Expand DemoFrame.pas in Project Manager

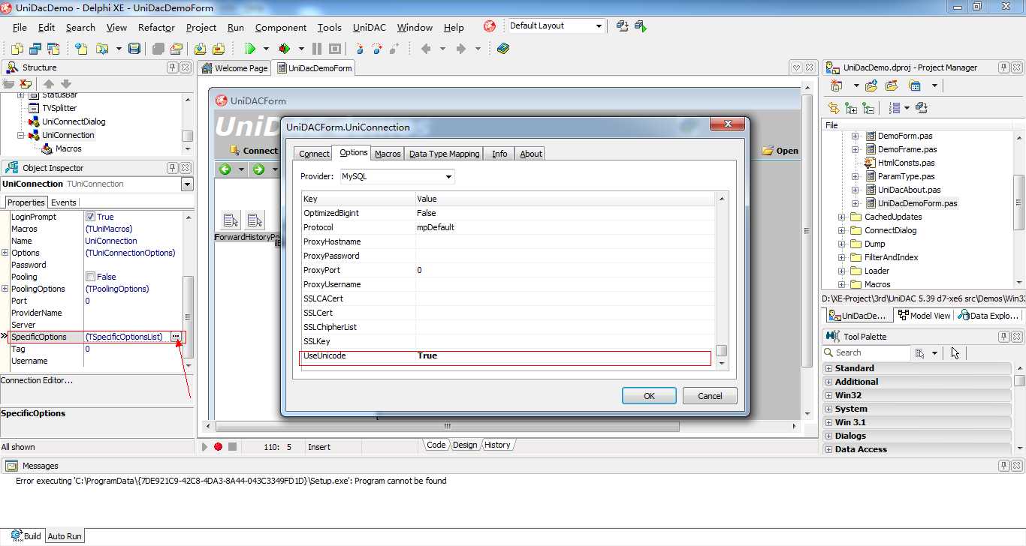(855, 149)
